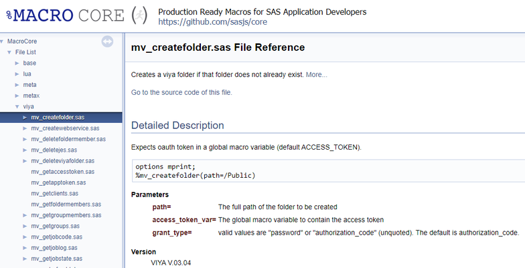
Task: Expand the lua folder arrow
Action: pos(17,74)
